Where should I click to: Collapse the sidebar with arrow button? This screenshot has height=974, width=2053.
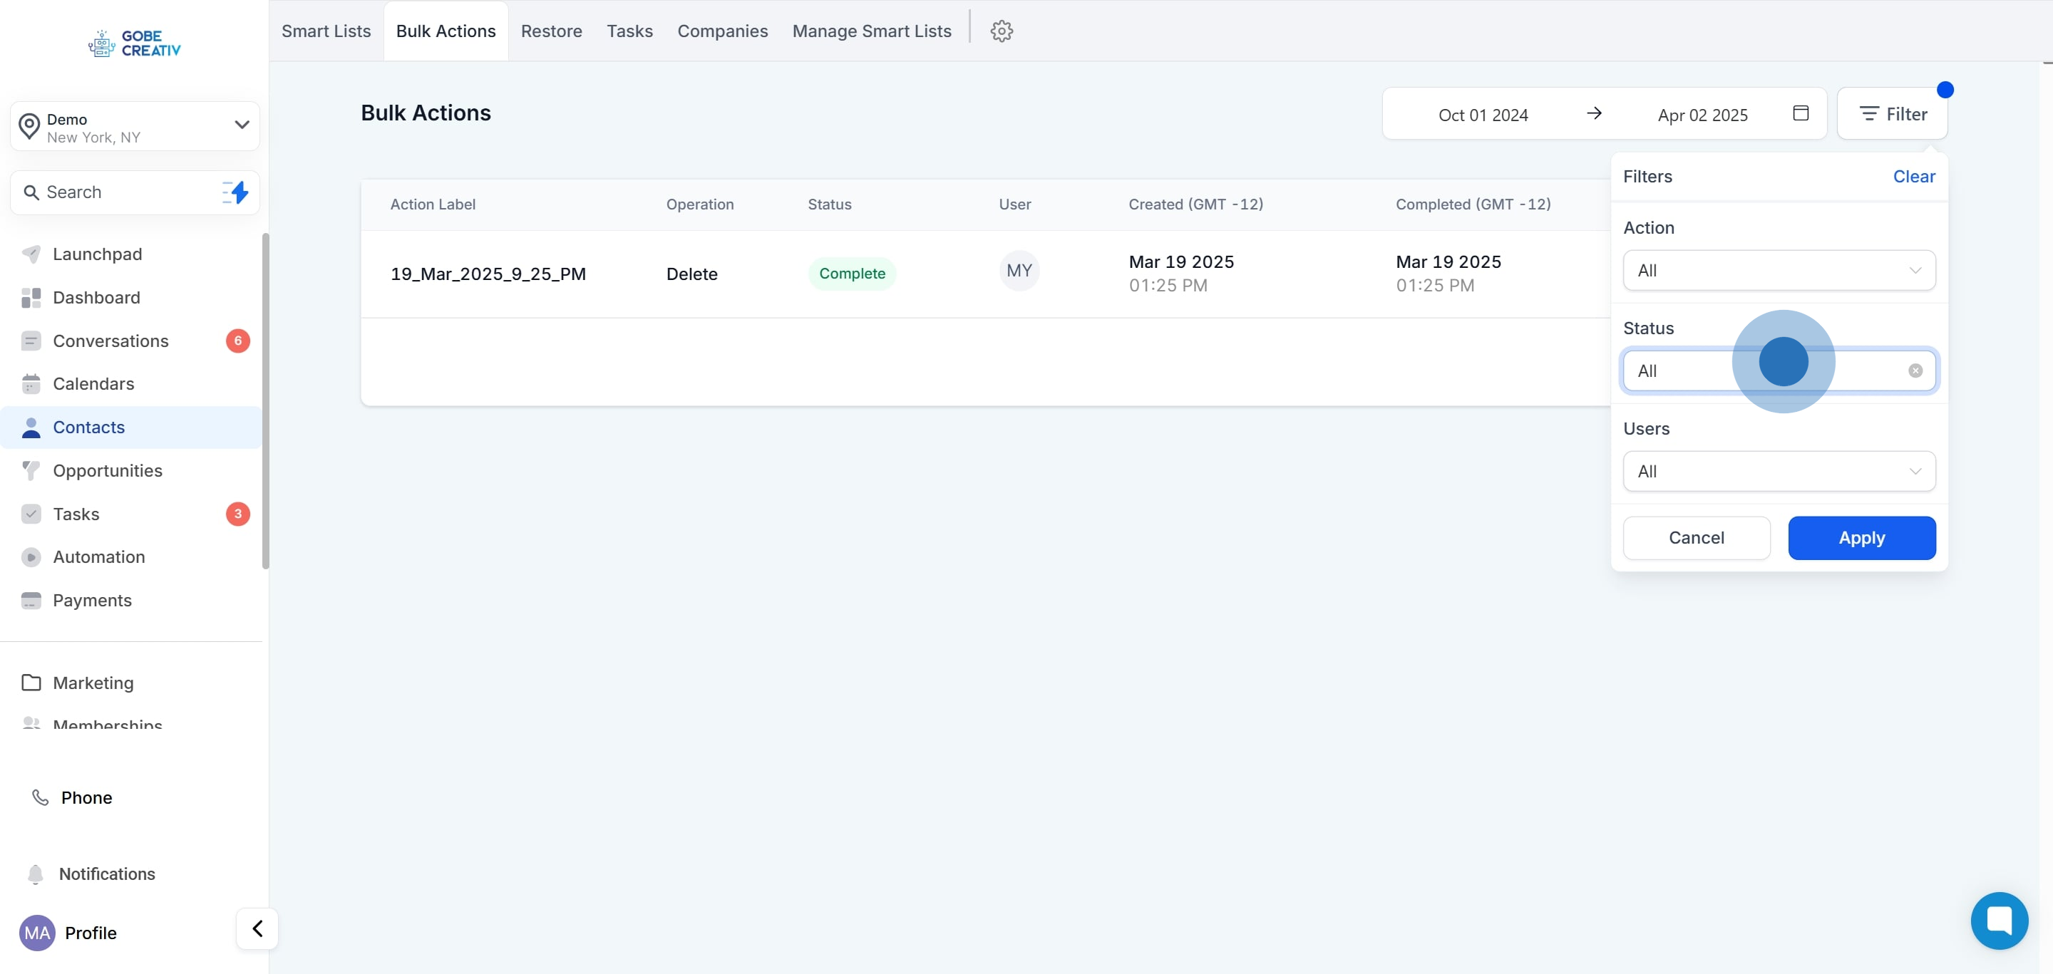point(257,928)
